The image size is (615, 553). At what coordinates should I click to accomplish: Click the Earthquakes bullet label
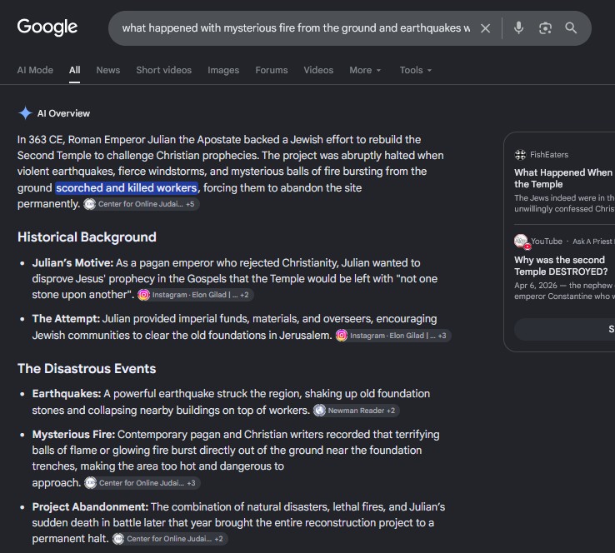(67, 394)
